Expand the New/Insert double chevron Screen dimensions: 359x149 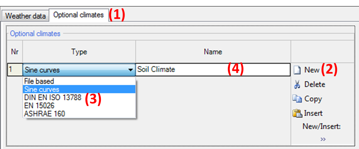click(323, 139)
